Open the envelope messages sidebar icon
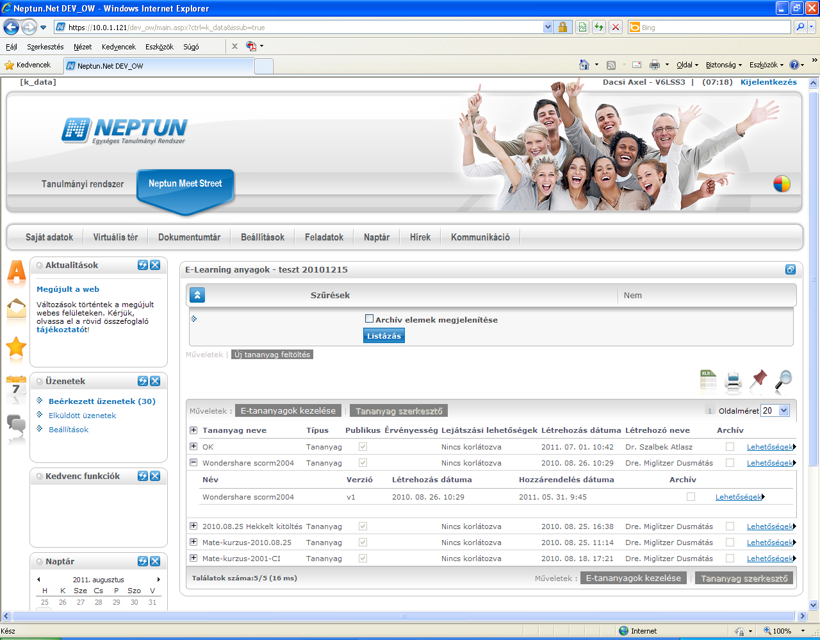 coord(16,309)
